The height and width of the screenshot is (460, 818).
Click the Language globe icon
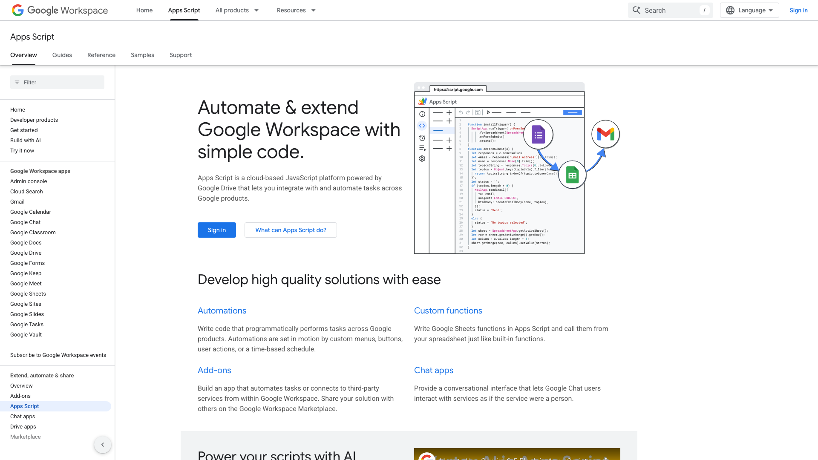[x=730, y=10]
